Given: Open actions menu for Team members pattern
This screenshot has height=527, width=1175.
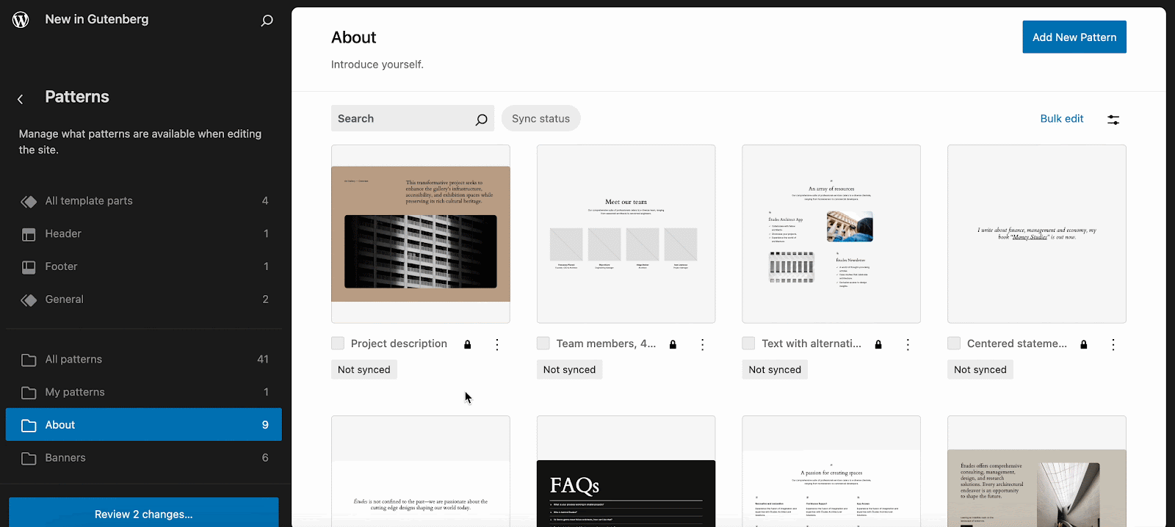Looking at the screenshot, I should [x=703, y=344].
